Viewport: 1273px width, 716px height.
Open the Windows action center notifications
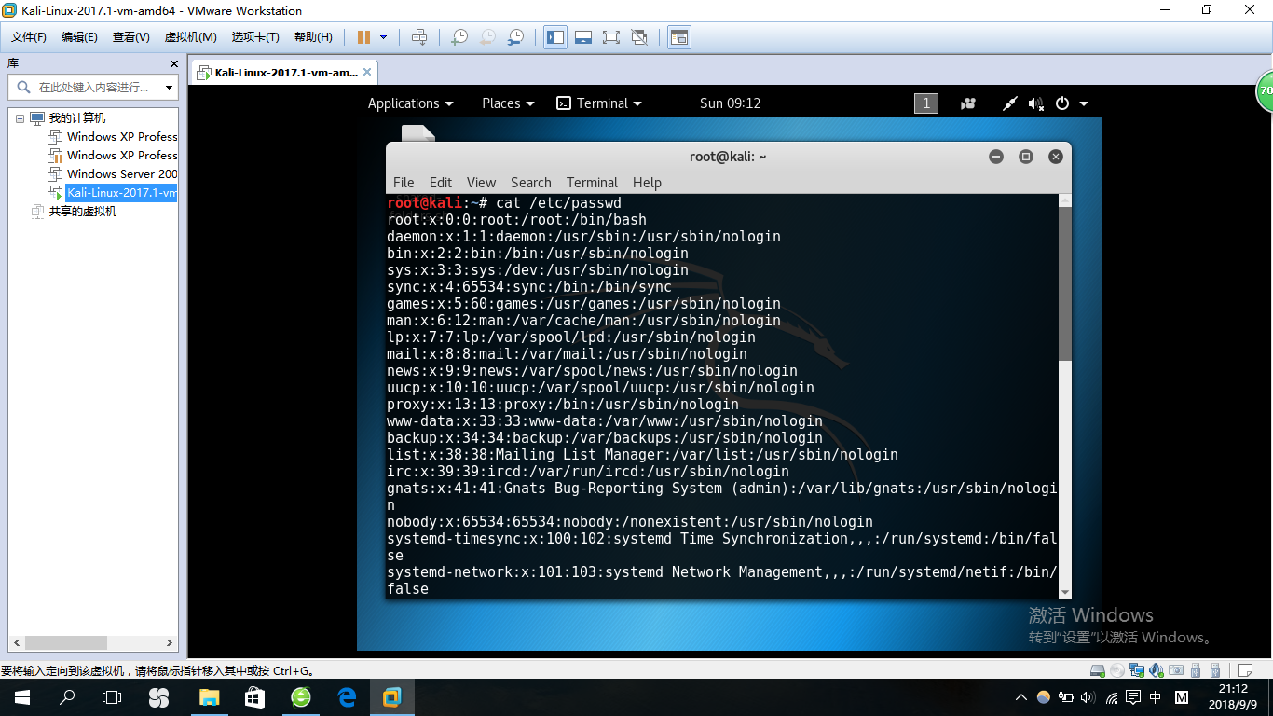pos(1133,697)
